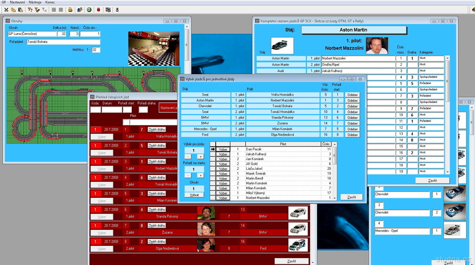Click the Okruh name field GP Luna

pos(32,34)
